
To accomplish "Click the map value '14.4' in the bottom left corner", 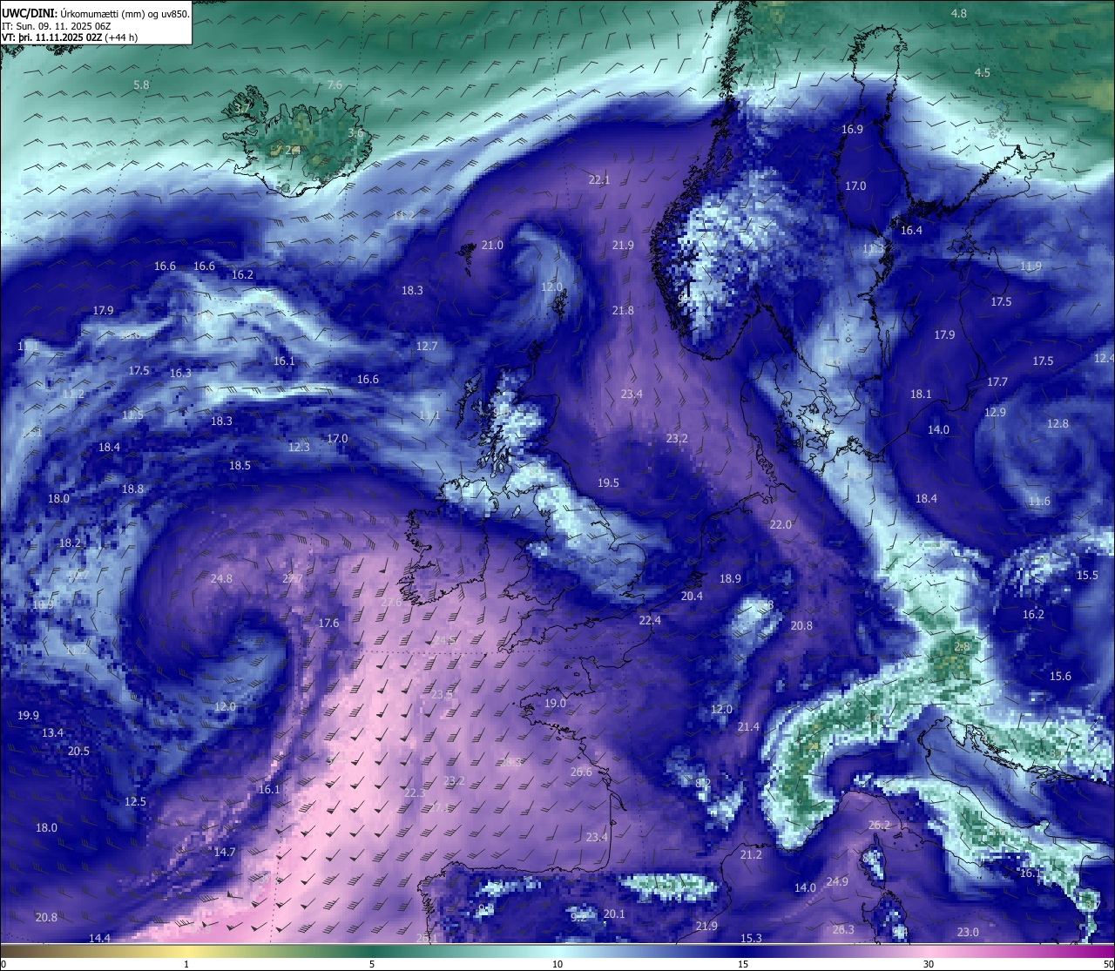I will (99, 939).
